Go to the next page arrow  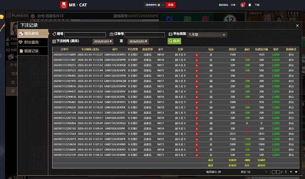click(291, 172)
